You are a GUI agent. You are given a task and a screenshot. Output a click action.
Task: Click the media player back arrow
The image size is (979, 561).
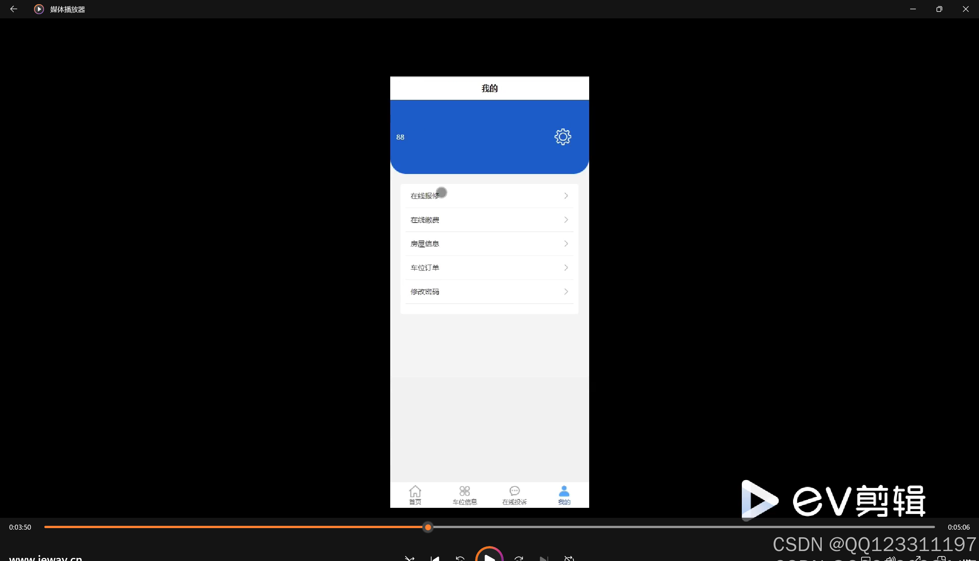tap(13, 9)
